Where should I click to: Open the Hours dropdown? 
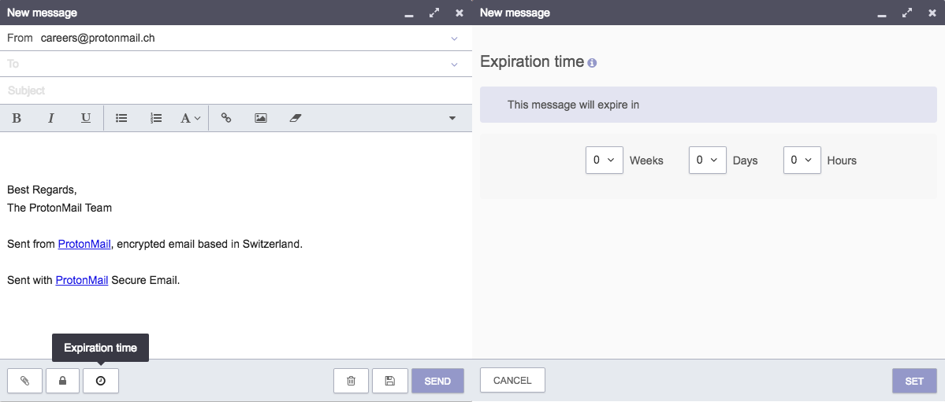[802, 160]
